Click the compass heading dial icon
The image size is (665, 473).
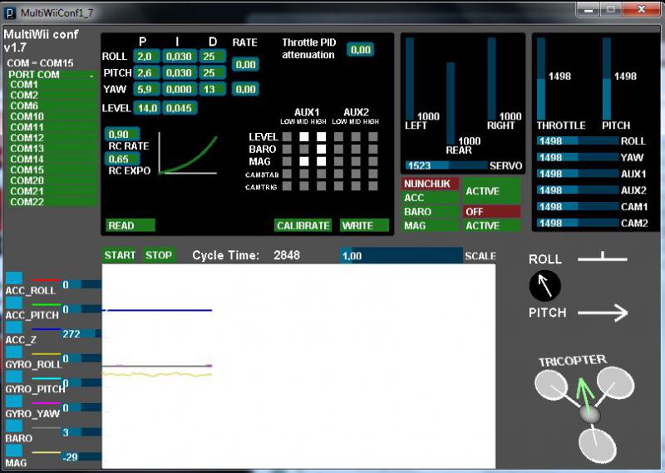pyautogui.click(x=545, y=285)
